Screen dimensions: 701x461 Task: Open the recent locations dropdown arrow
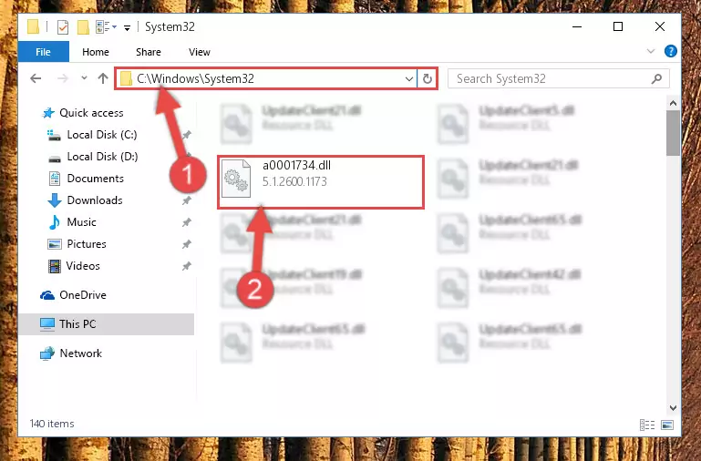click(84, 78)
